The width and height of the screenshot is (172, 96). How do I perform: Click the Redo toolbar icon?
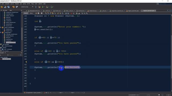tap(17, 7)
